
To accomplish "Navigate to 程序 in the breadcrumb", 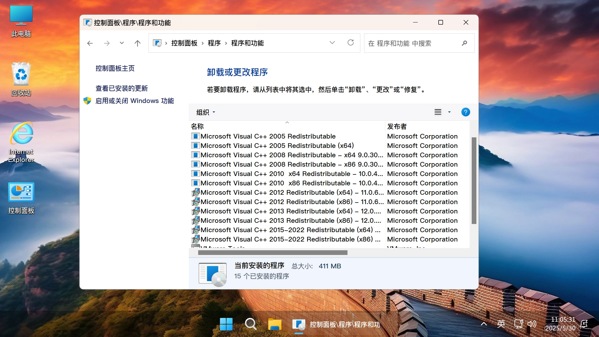I will click(x=214, y=43).
